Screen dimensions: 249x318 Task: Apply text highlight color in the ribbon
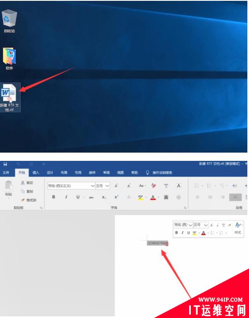click(x=140, y=197)
